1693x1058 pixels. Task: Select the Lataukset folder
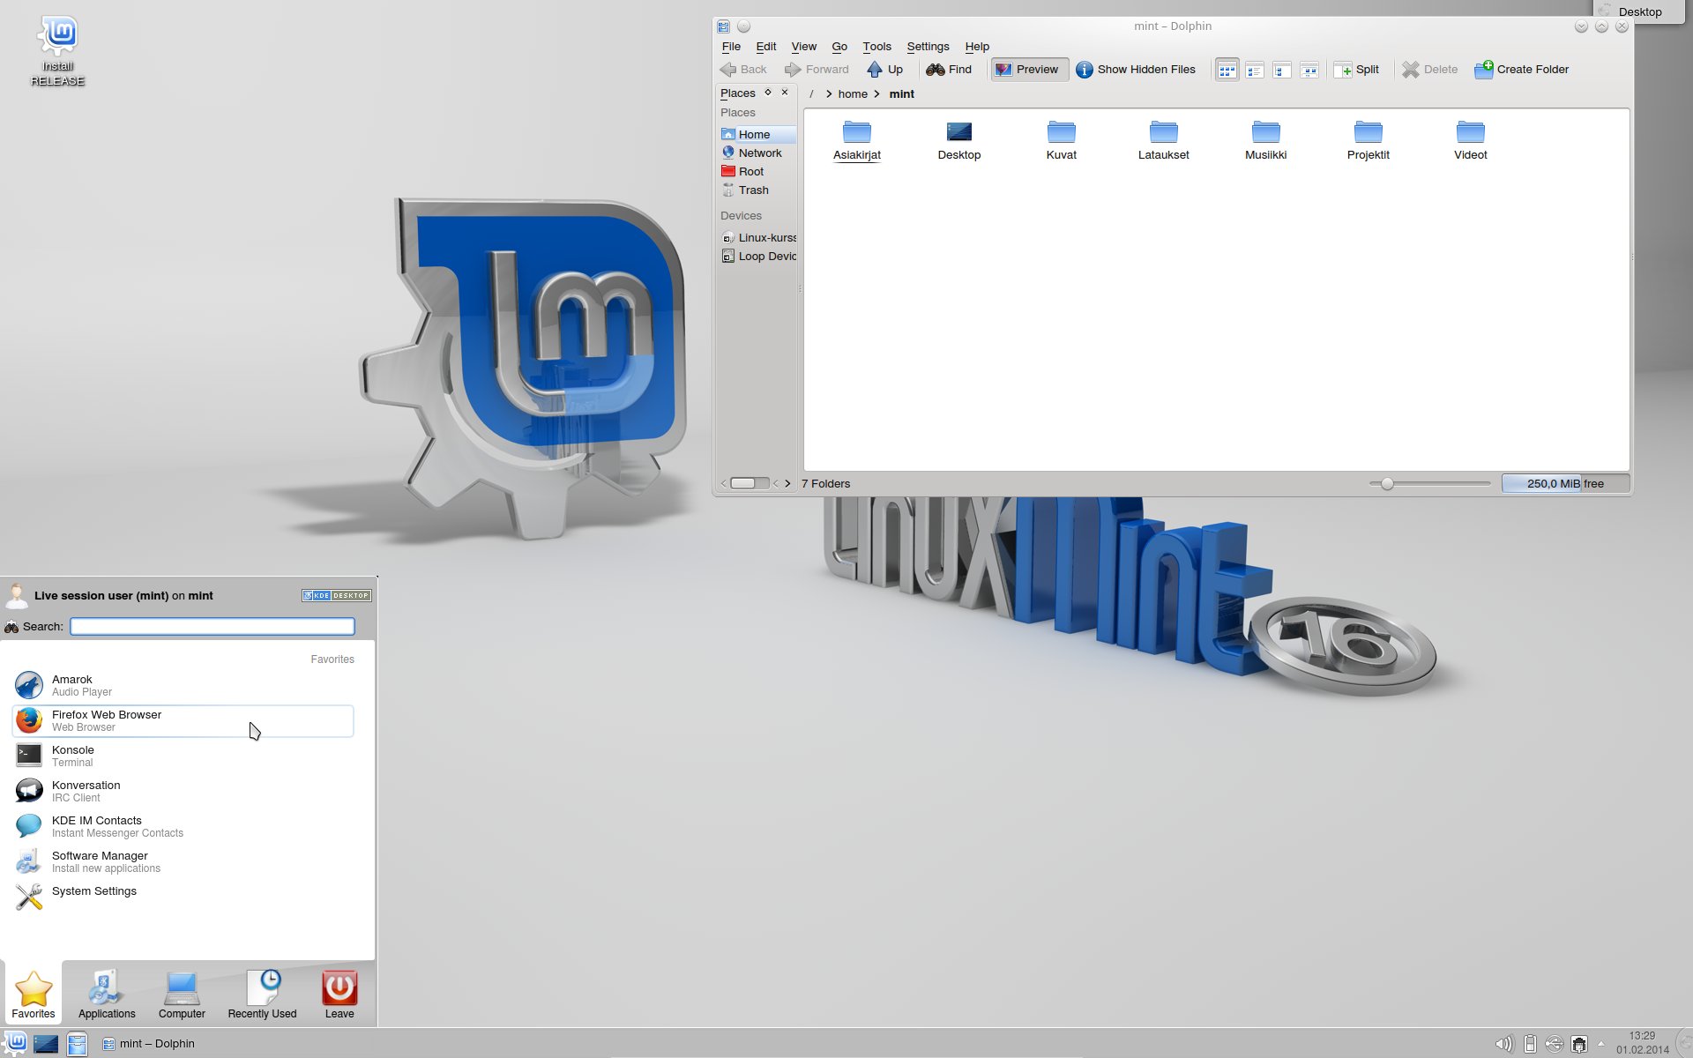[1164, 141]
